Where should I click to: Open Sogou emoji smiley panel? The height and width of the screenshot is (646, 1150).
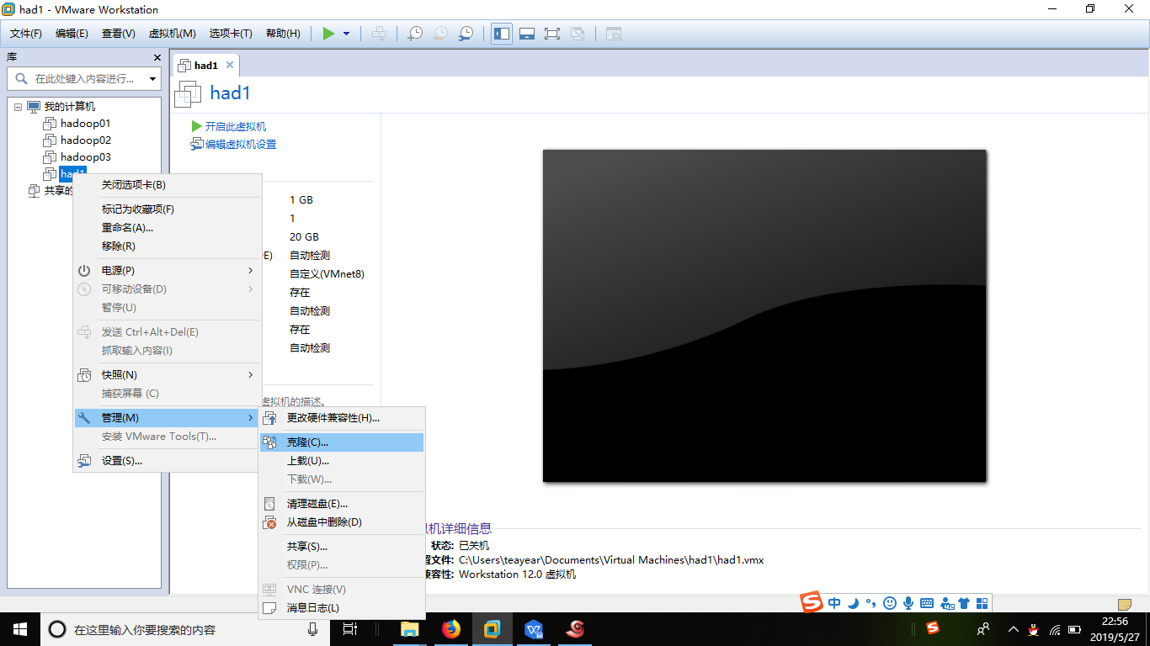891,603
